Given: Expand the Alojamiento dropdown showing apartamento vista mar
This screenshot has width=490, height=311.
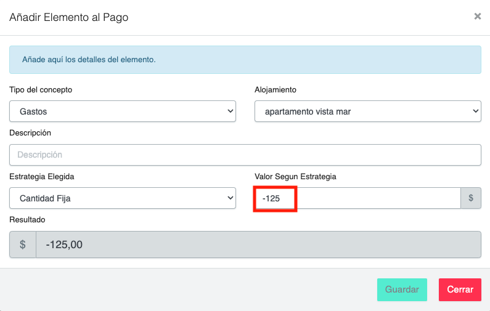Looking at the screenshot, I should pos(367,111).
